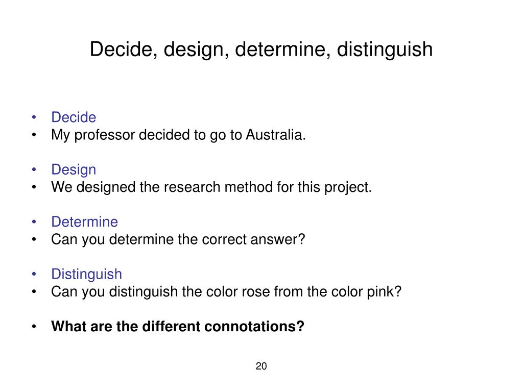The width and height of the screenshot is (523, 392).
Task: Select the blue 'Distinguish' heading
Action: tap(86, 274)
